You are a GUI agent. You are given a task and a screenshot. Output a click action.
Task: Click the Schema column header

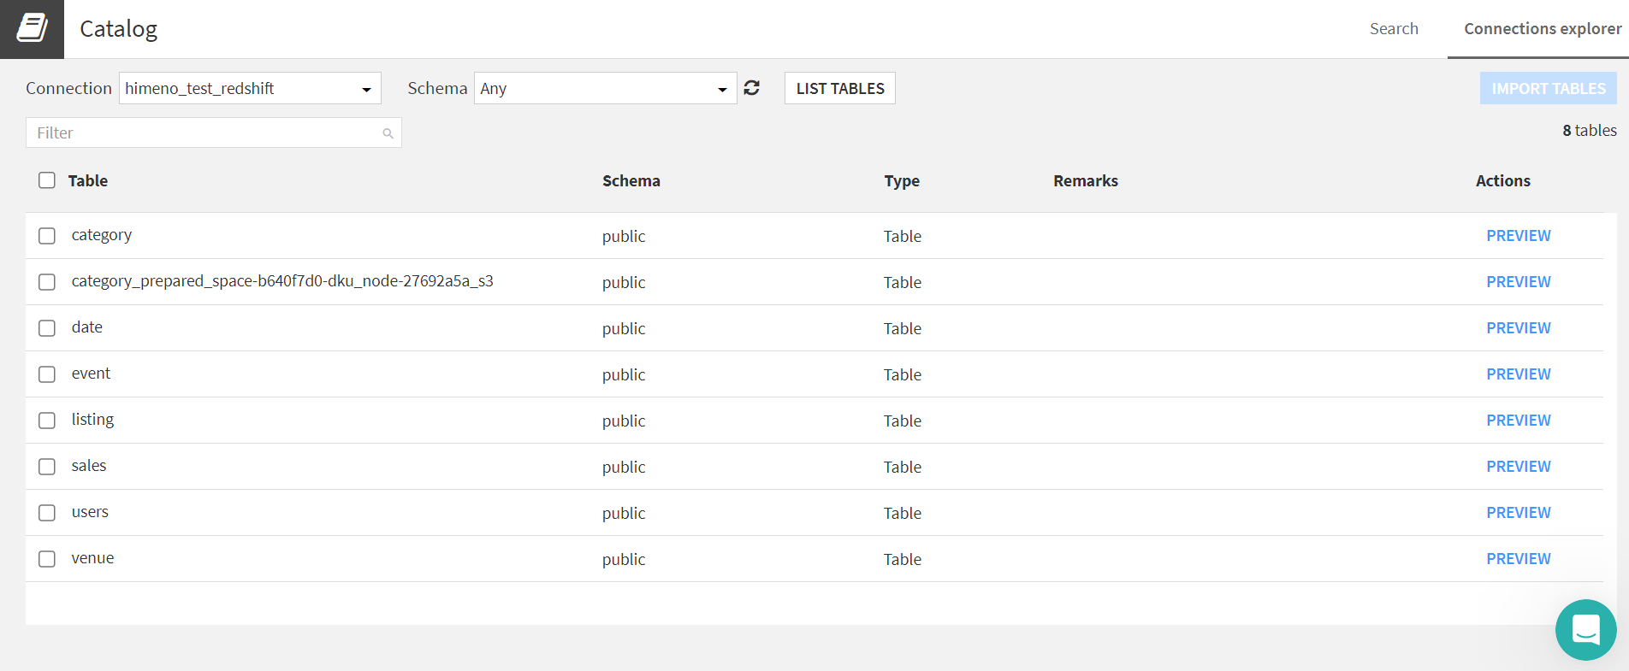tap(631, 181)
